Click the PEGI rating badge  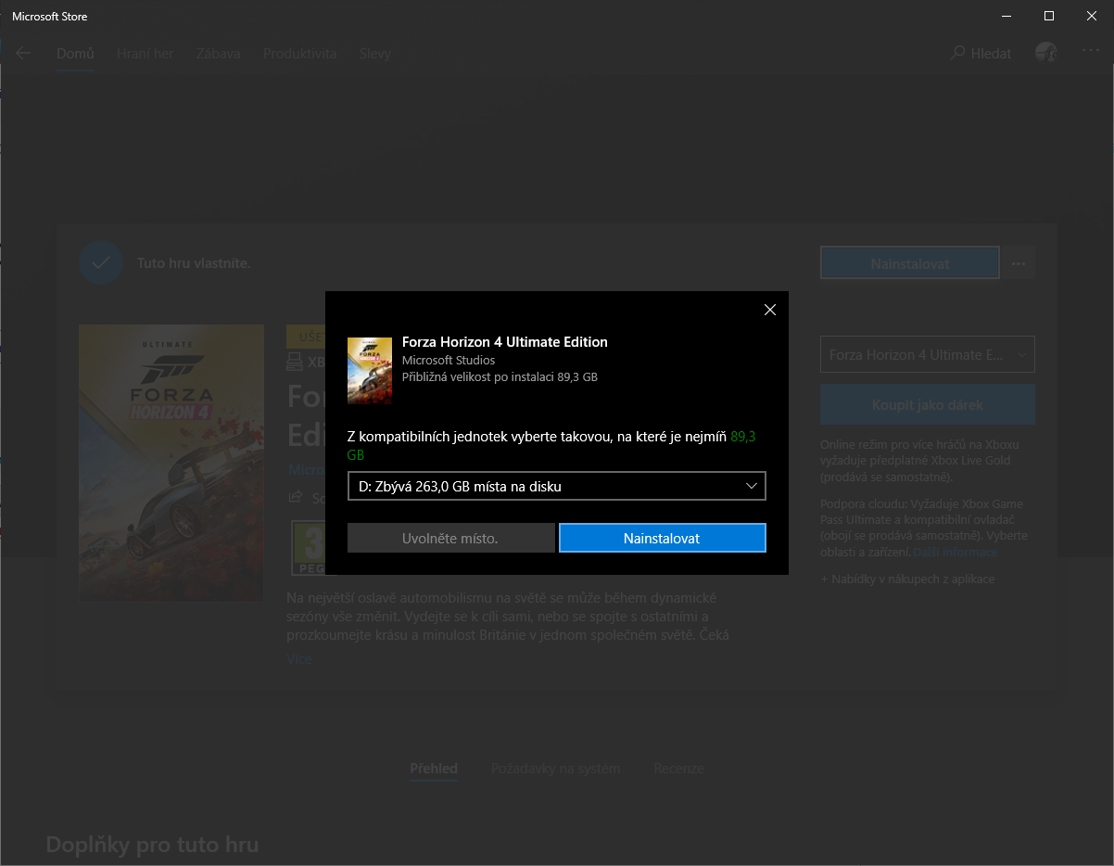tap(308, 548)
